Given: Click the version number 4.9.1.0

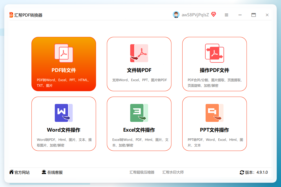Looking at the screenshot, I should coord(262,172).
